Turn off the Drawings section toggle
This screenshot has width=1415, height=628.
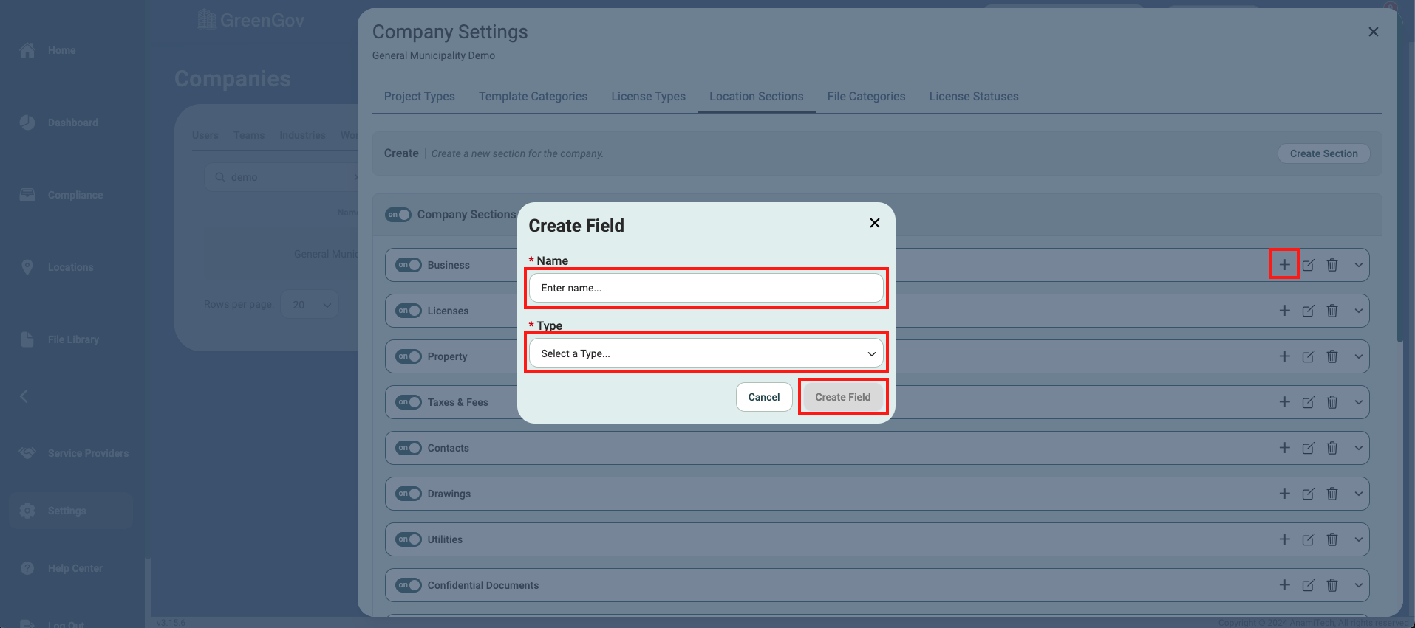point(408,494)
